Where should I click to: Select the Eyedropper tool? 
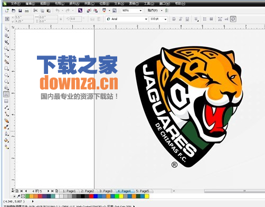click(6, 127)
